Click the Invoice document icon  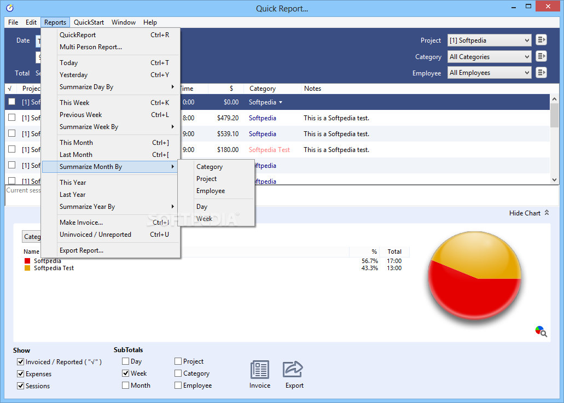coord(260,370)
